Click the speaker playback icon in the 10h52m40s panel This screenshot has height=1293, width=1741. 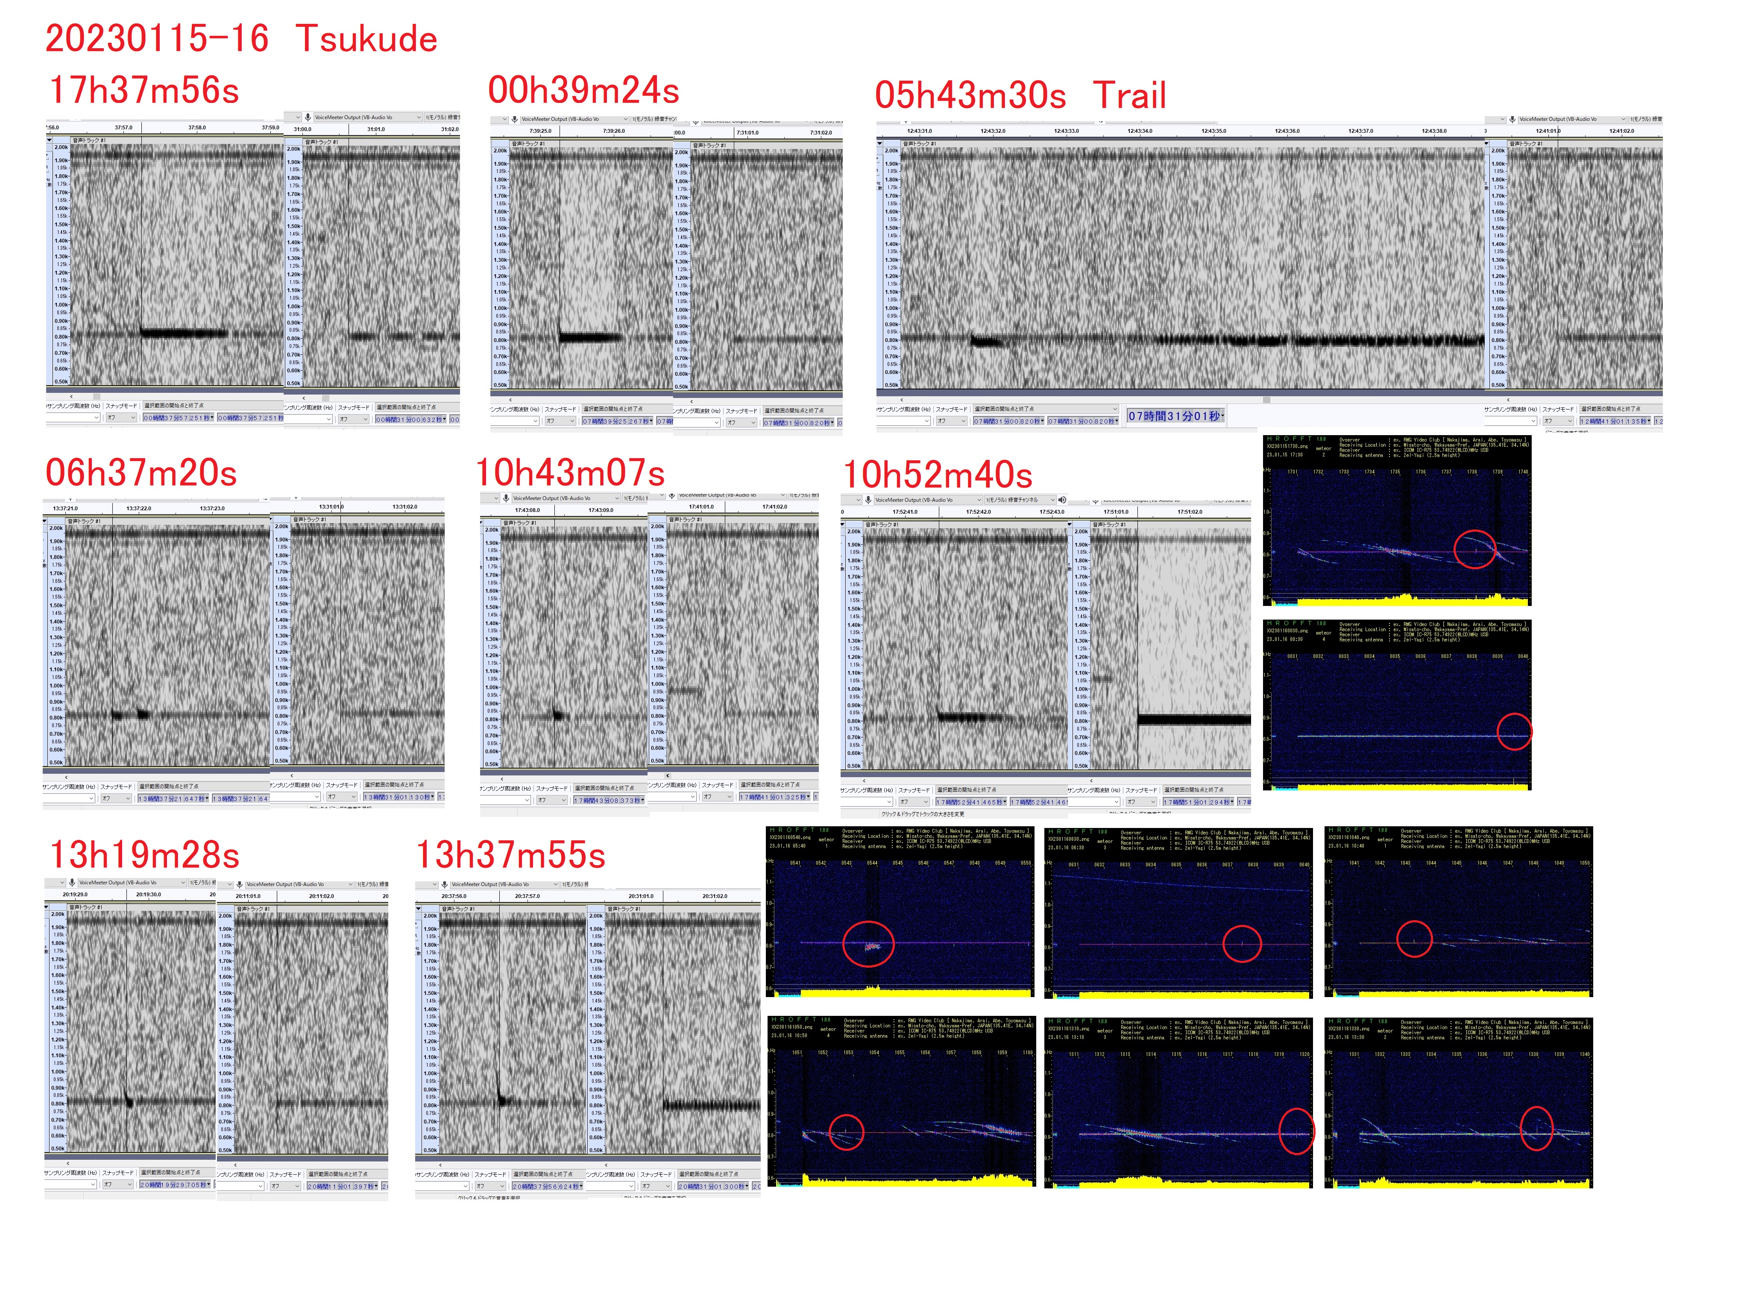[x=1062, y=500]
